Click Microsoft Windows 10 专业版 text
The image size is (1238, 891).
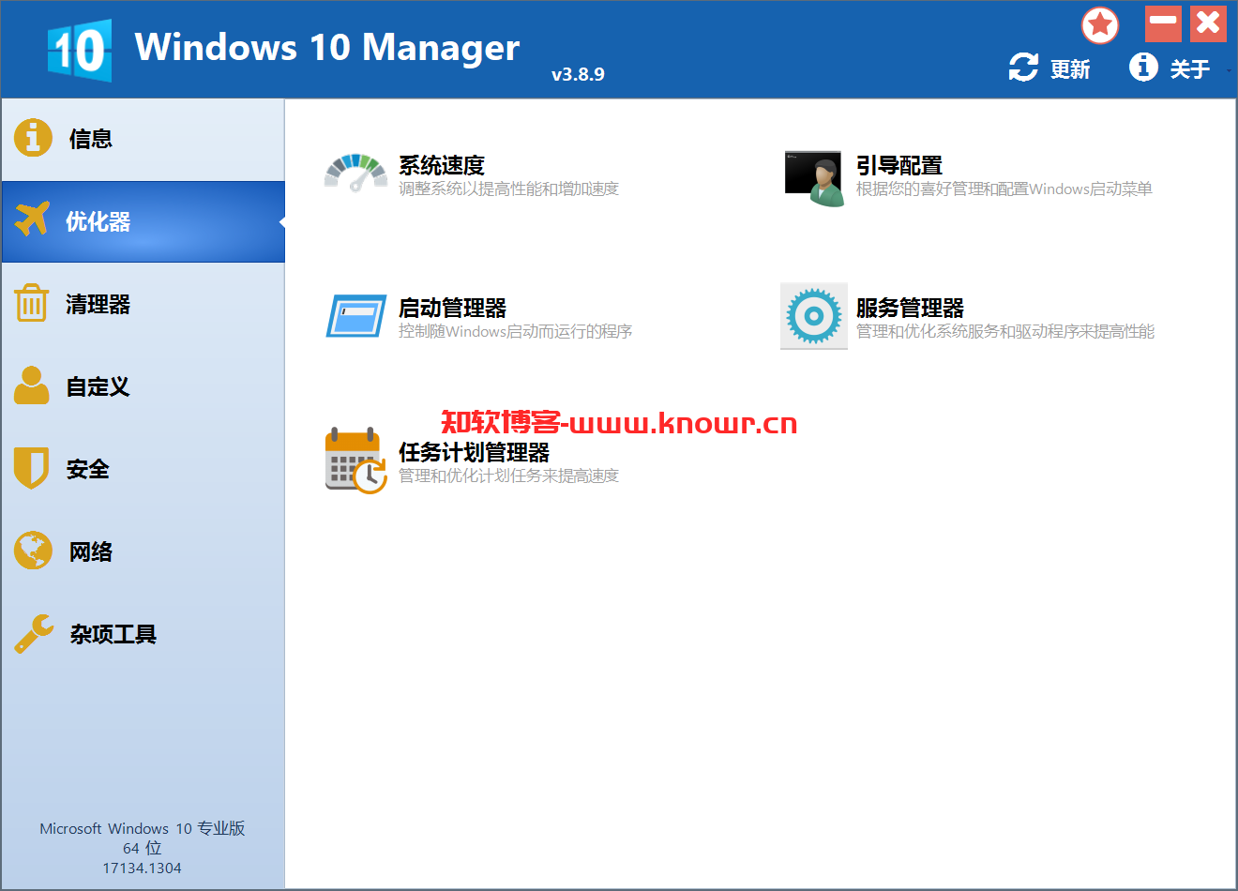click(x=143, y=828)
